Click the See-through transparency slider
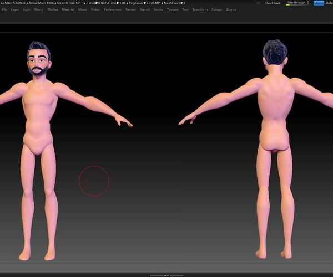 pyautogui.click(x=297, y=3)
